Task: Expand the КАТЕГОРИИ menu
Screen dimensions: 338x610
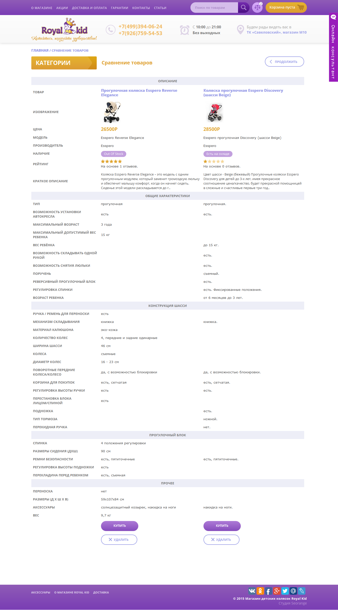Action: tap(64, 63)
